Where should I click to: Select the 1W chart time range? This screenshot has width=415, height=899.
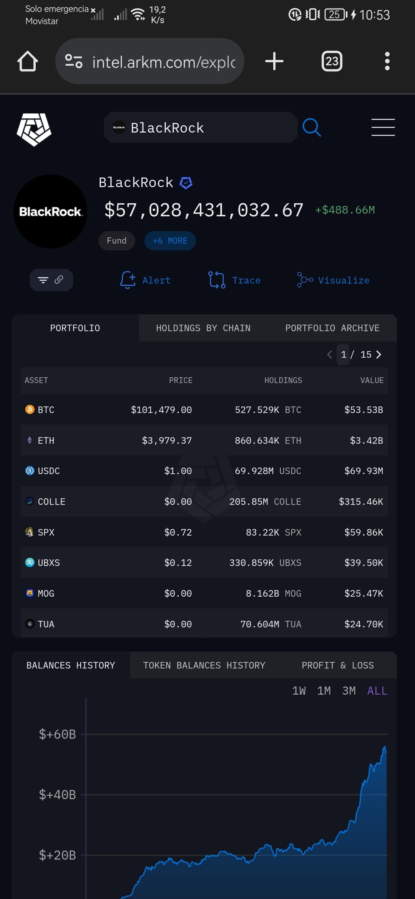tap(299, 690)
